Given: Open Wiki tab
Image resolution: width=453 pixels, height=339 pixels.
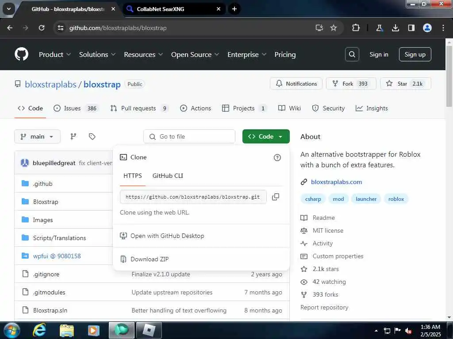Looking at the screenshot, I should (x=289, y=108).
